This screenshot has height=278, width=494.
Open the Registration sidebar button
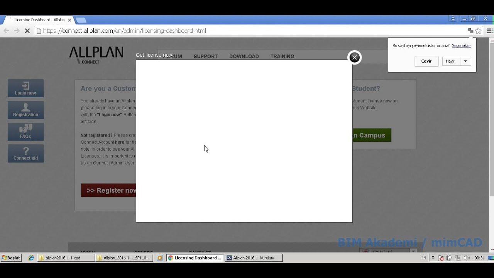pyautogui.click(x=25, y=110)
